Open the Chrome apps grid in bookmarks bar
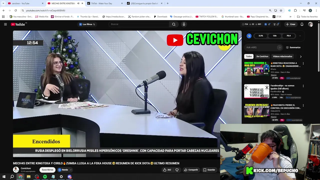 pyautogui.click(x=3, y=17)
